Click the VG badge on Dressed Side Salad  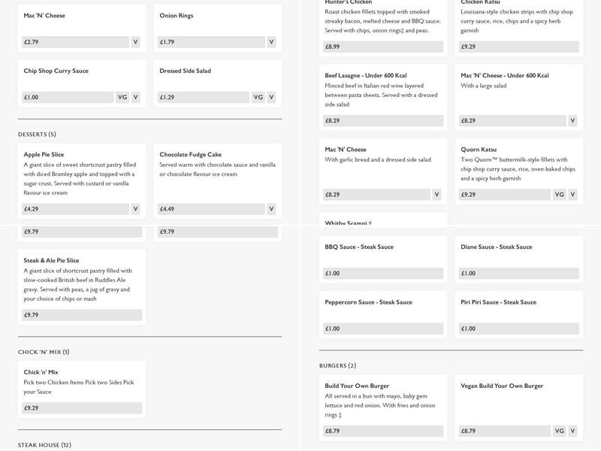click(258, 97)
